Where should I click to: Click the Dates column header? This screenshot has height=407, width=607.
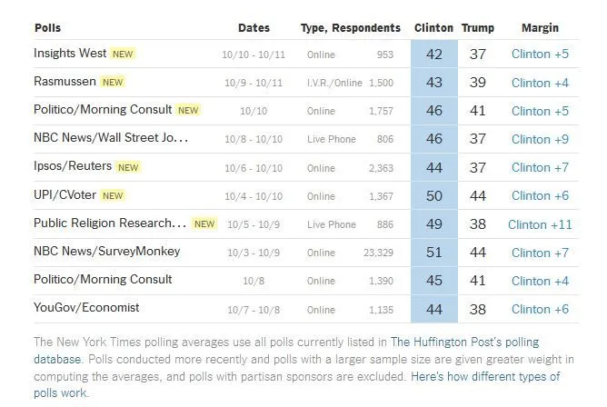coord(254,28)
